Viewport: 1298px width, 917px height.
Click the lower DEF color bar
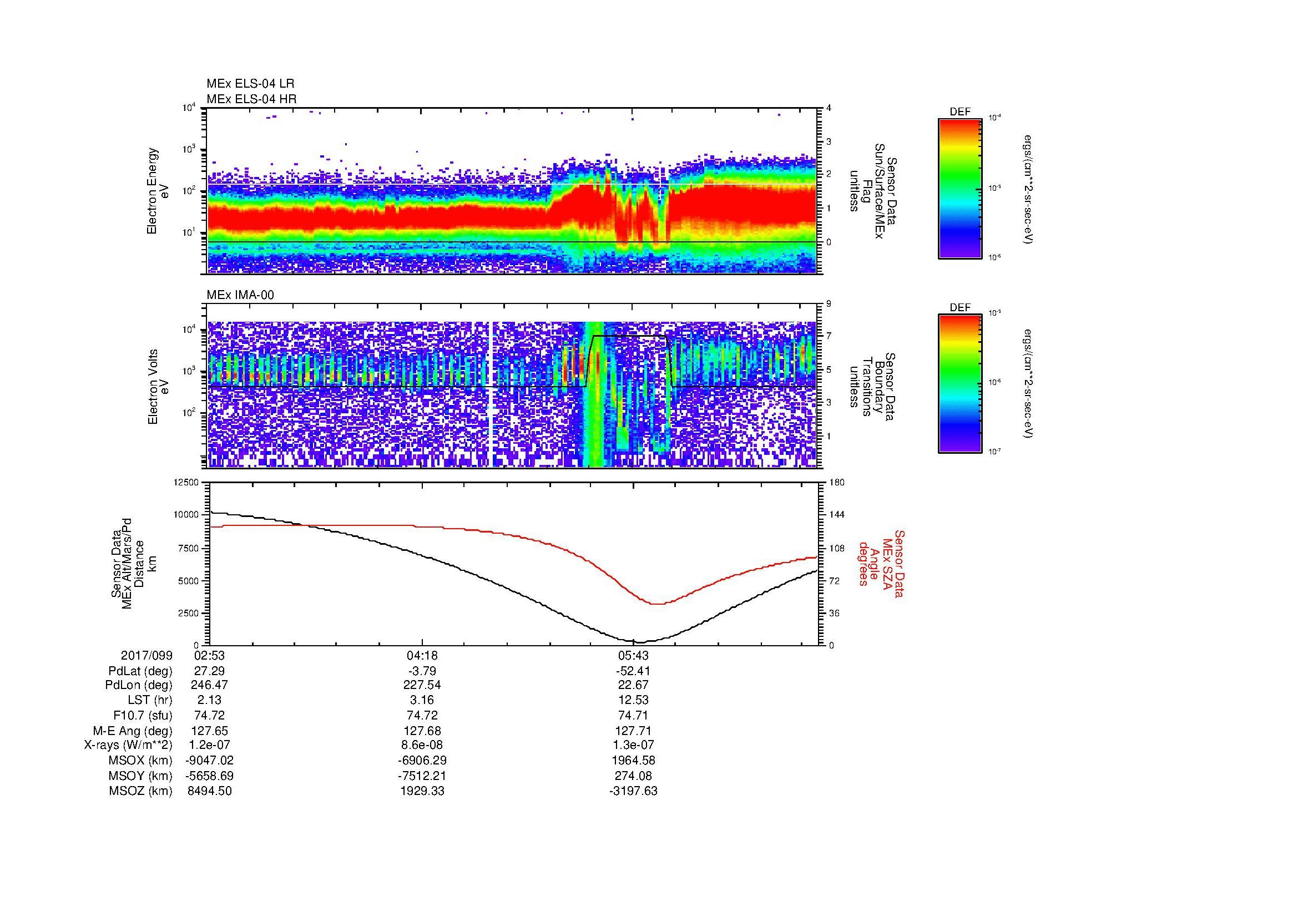click(959, 384)
